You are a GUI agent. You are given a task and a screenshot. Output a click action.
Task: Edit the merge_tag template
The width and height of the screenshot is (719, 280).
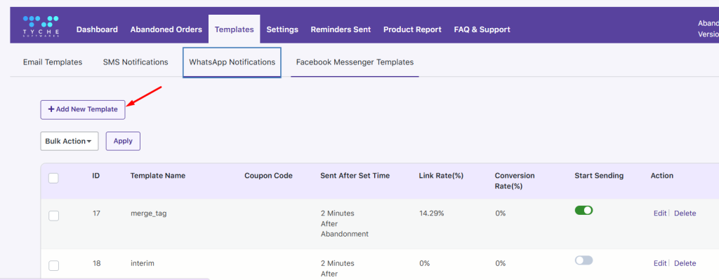point(659,213)
